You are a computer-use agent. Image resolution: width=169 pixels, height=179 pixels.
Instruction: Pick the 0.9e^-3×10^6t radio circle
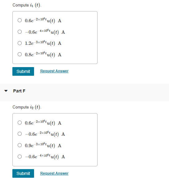[19, 145]
